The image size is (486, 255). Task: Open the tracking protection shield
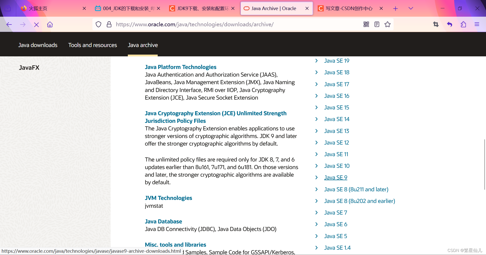click(x=98, y=24)
